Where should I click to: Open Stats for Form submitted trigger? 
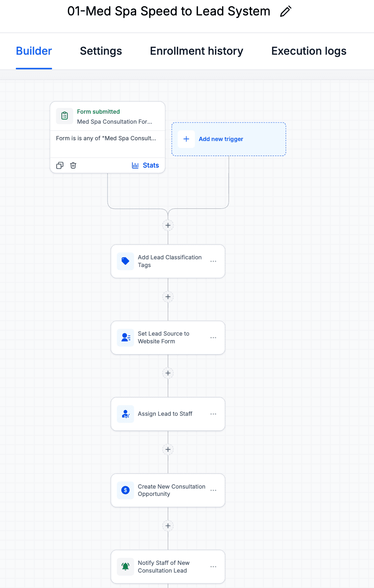click(145, 165)
